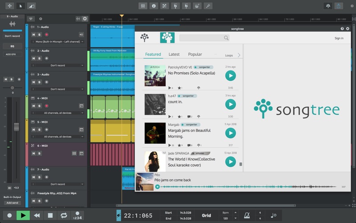Toggle monitoring speaker on 1 - Audio
Image resolution: width=356 pixels, height=223 pixels.
pos(81,35)
